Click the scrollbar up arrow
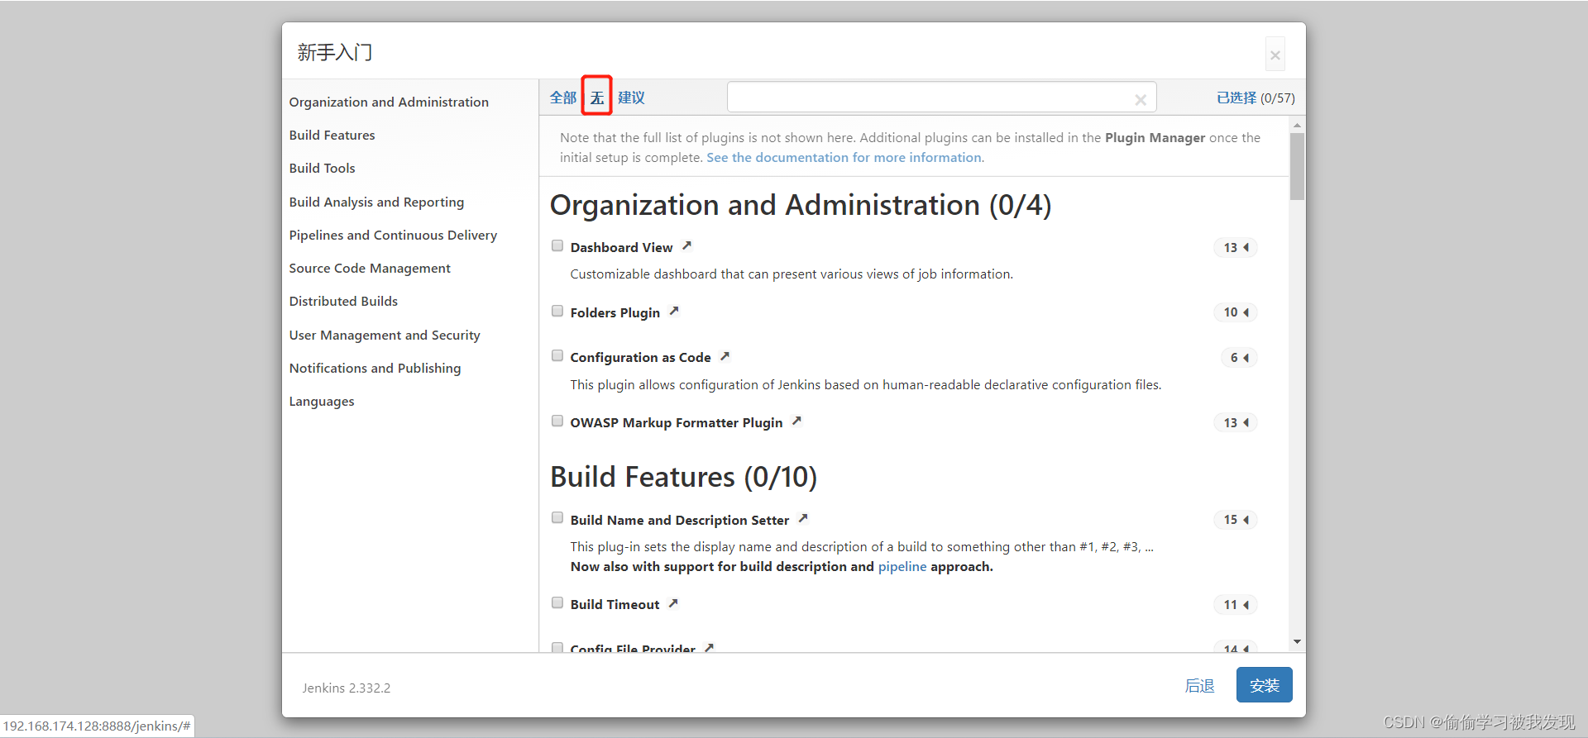The width and height of the screenshot is (1588, 738). 1297,125
